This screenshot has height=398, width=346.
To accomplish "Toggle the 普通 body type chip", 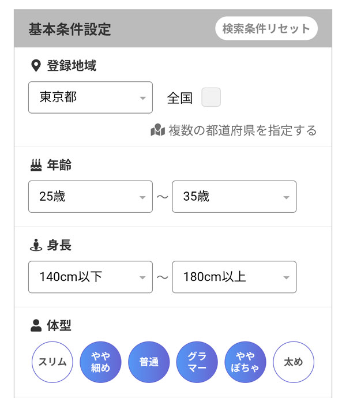I will [x=149, y=363].
